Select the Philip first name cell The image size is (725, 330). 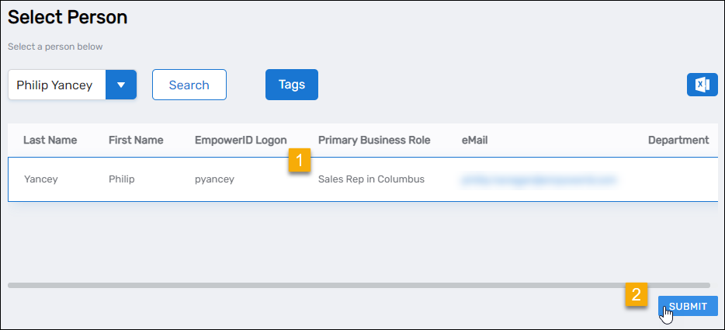122,179
